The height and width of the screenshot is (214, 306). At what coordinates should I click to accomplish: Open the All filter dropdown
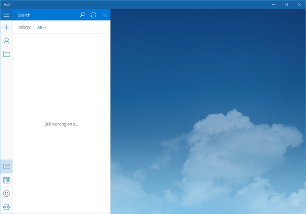(42, 28)
